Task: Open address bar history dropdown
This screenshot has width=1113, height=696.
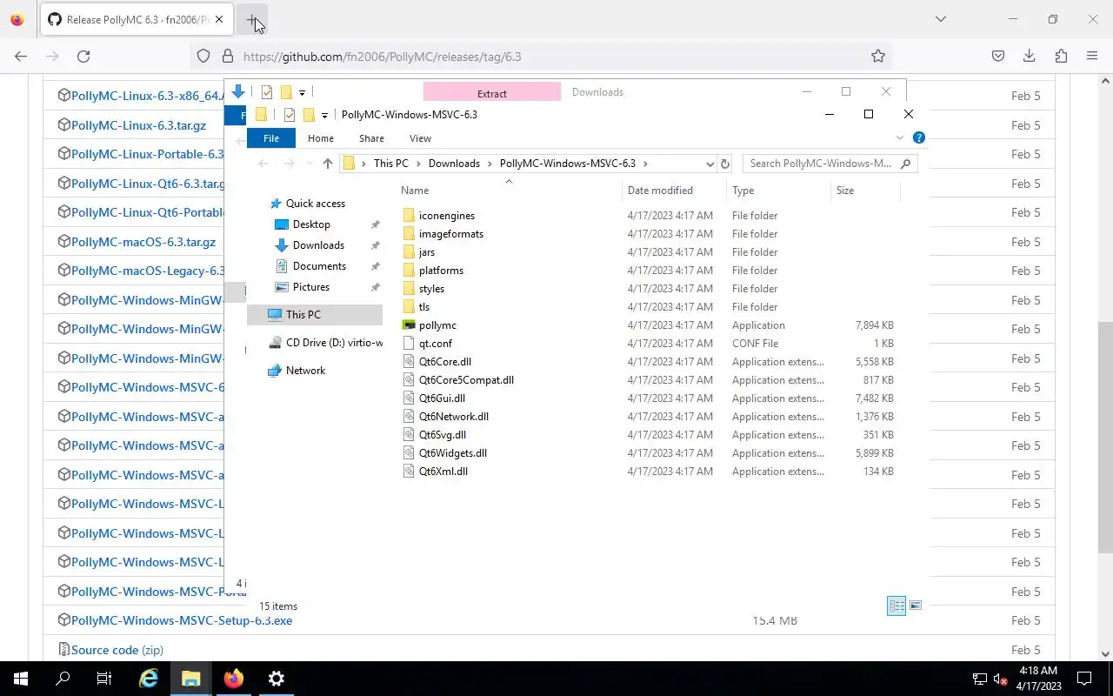Action: (710, 164)
